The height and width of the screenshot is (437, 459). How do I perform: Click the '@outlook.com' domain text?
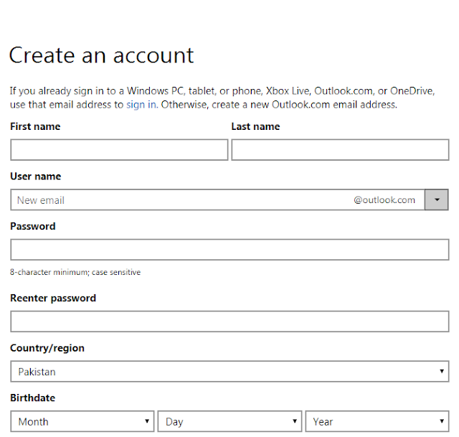pos(384,199)
